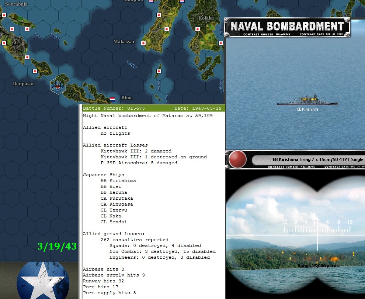This screenshot has height=299, width=365.
Task: Click CL Naka in ship list
Action: coord(111,216)
